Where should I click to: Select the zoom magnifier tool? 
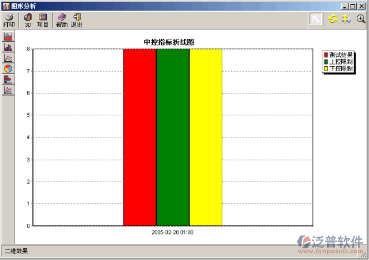click(x=361, y=19)
